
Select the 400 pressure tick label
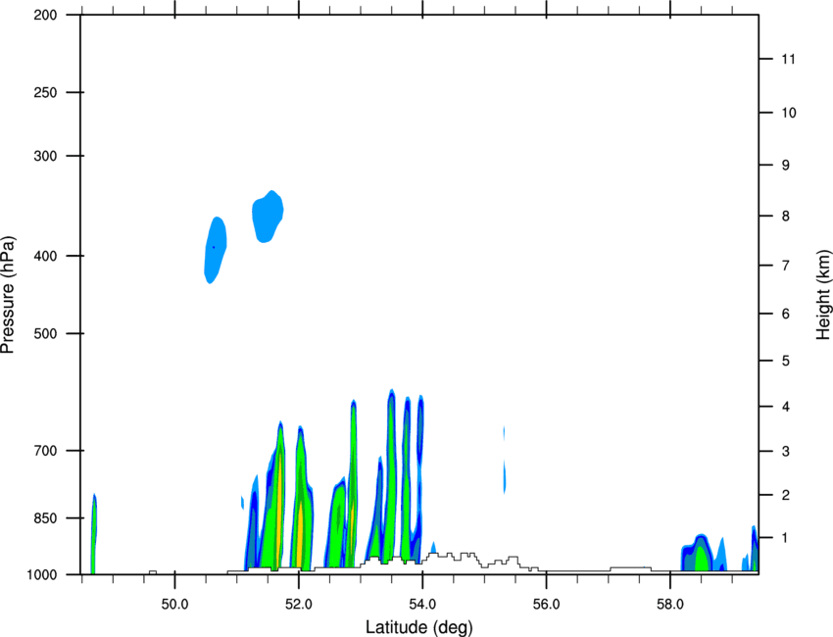click(x=45, y=256)
